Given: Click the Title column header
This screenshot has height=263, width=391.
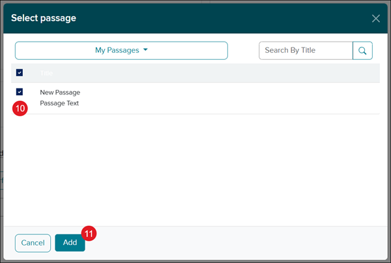Looking at the screenshot, I should tap(46, 73).
